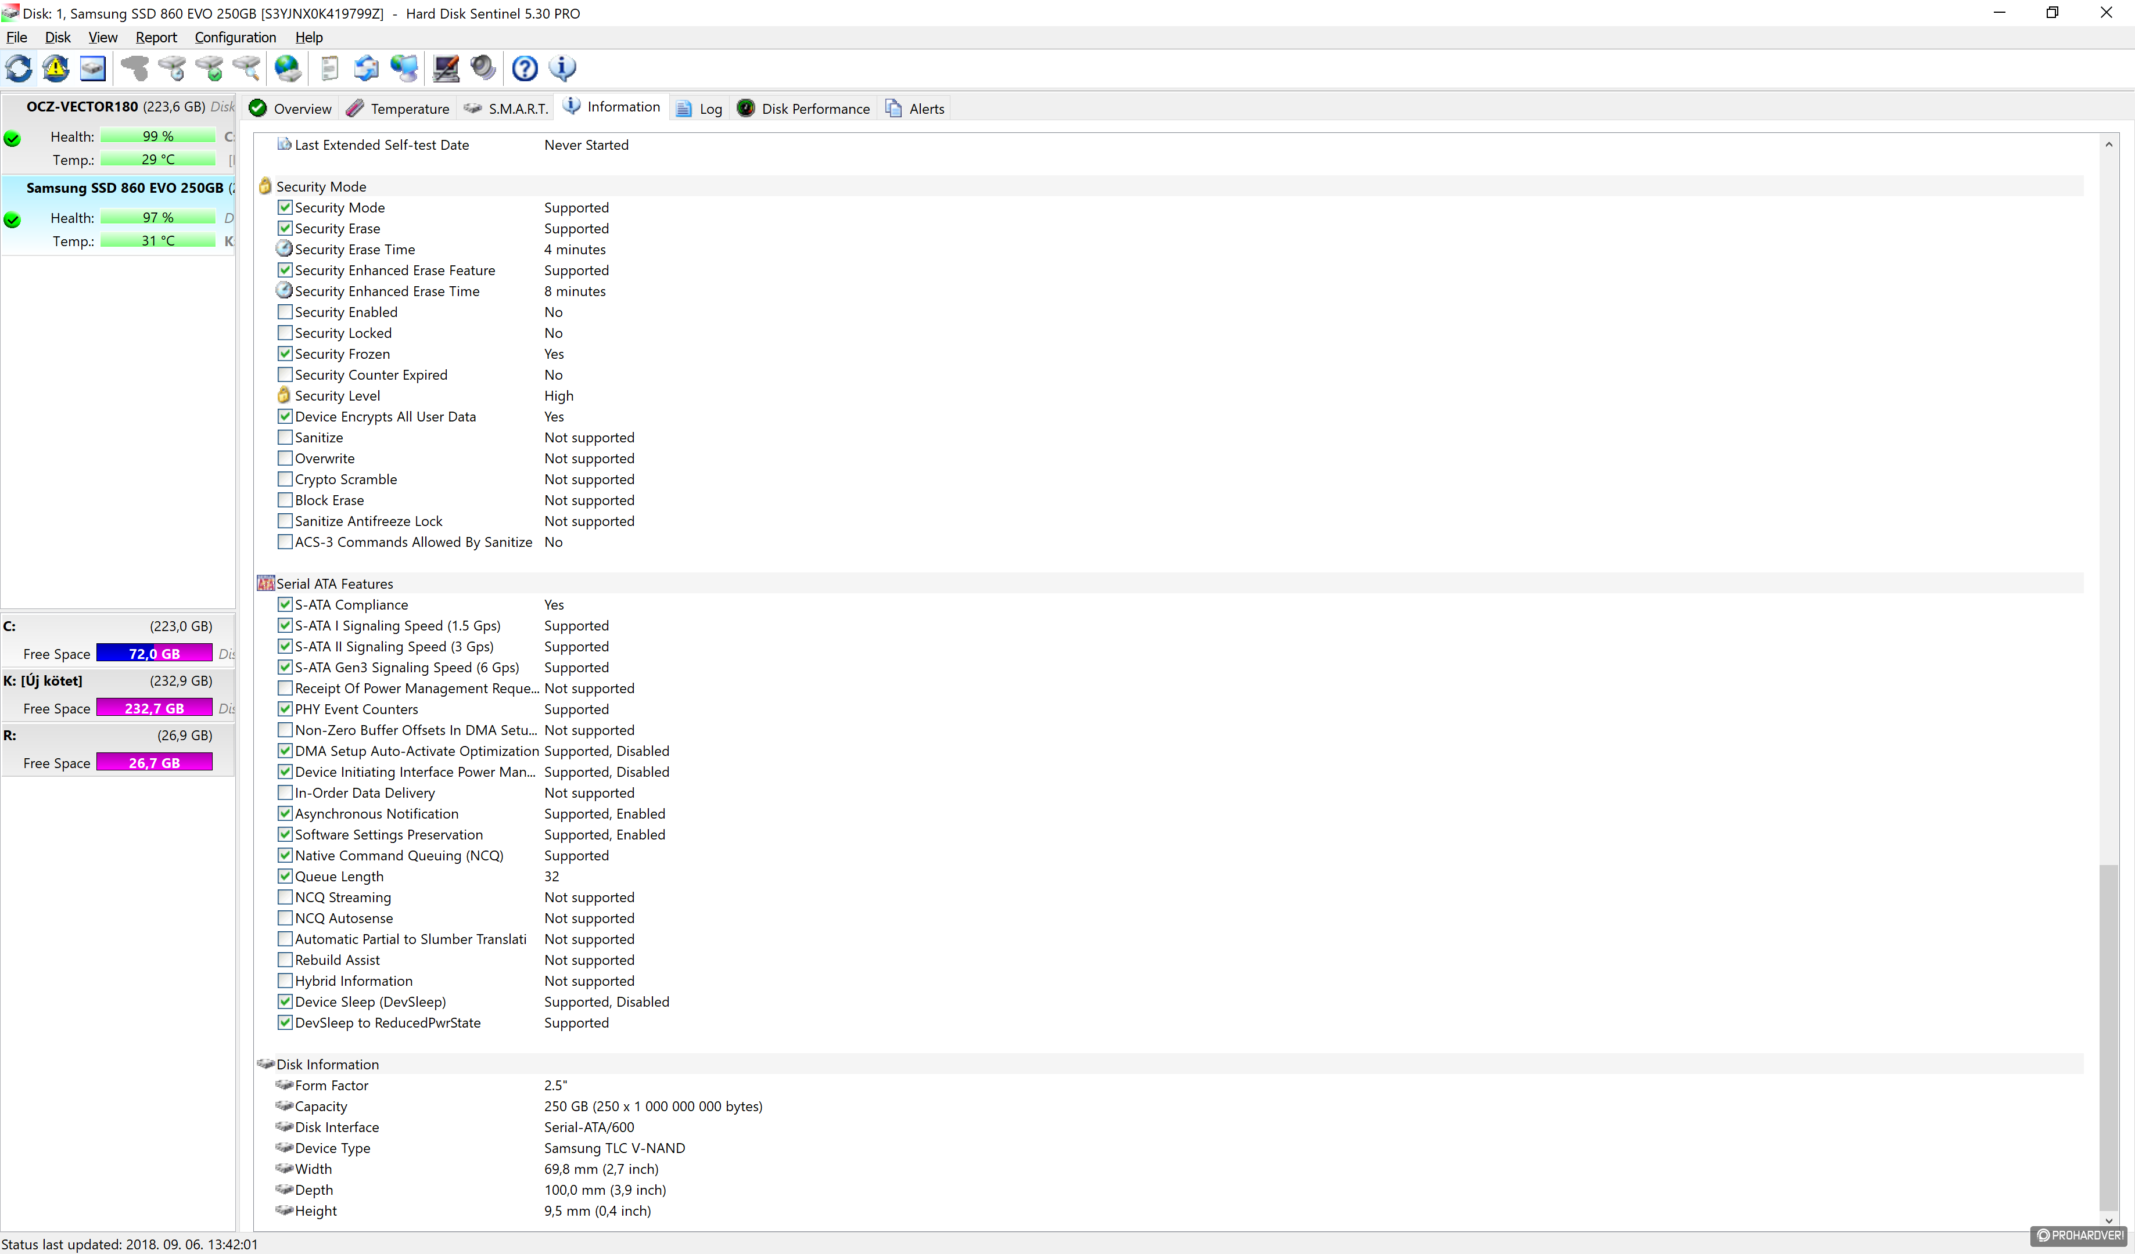Click the clock icon next to Security Enhanced Erase Time

point(285,290)
